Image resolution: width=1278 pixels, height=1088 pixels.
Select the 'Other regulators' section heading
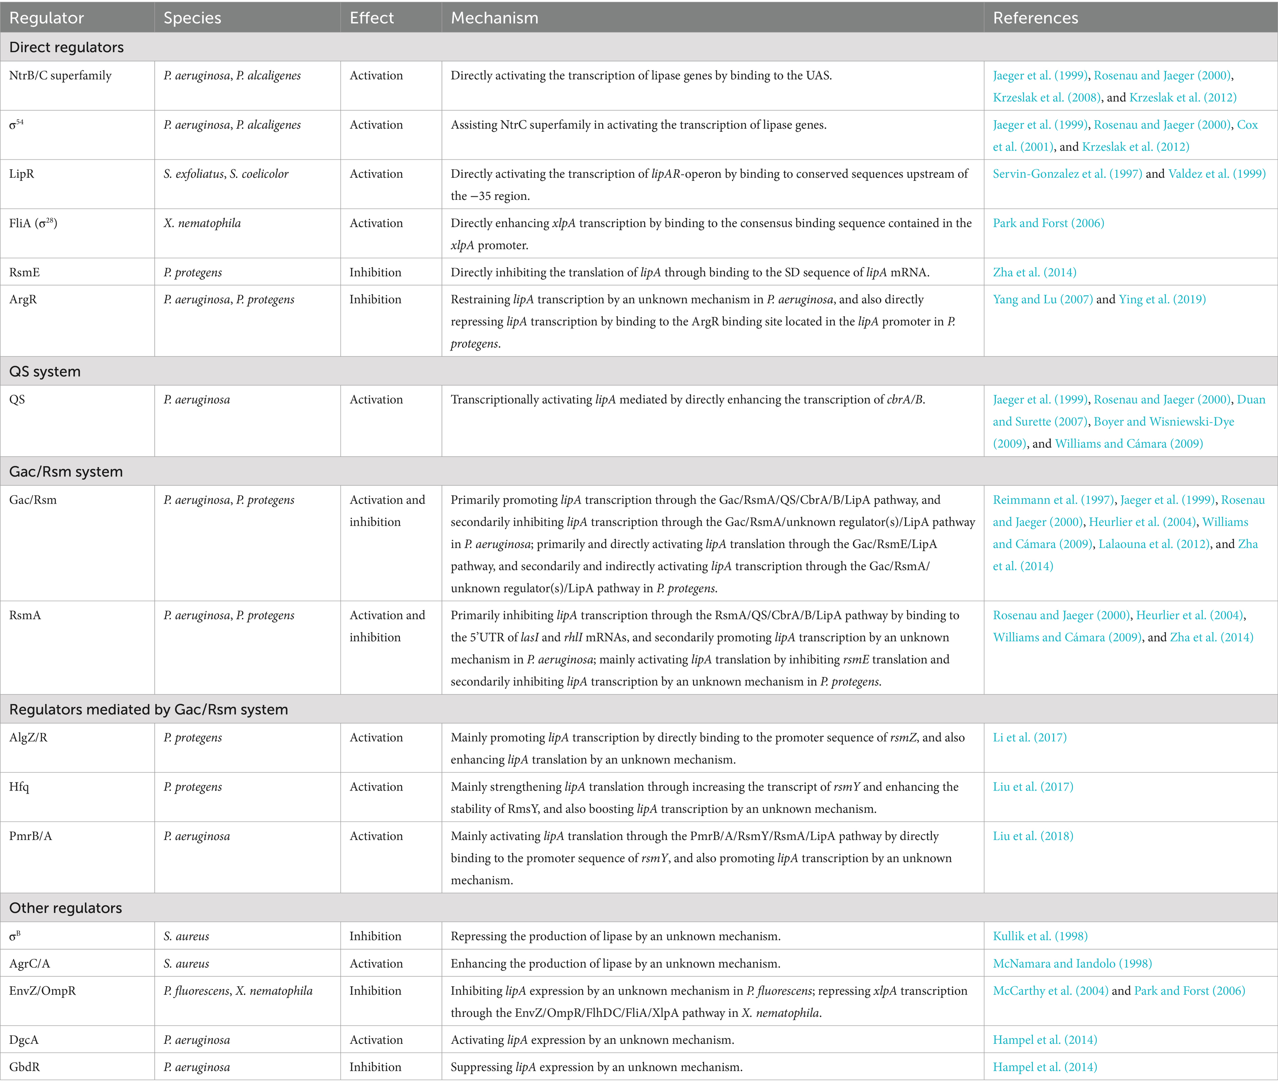coord(65,909)
